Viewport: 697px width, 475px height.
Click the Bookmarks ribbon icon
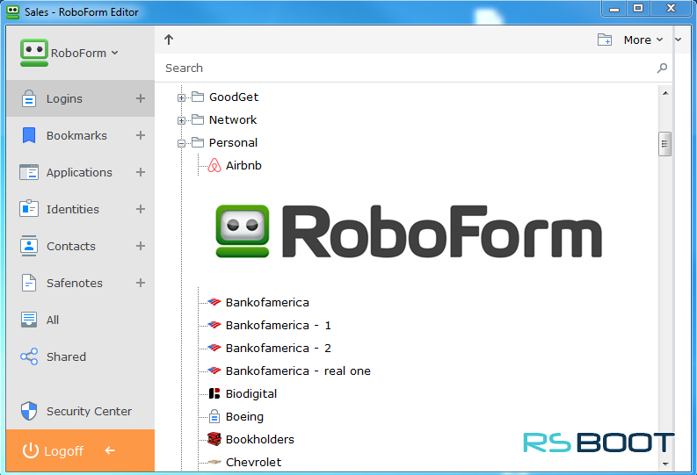pyautogui.click(x=29, y=135)
